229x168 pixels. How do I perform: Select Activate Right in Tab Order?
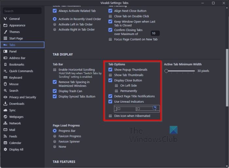pyautogui.click(x=55, y=29)
